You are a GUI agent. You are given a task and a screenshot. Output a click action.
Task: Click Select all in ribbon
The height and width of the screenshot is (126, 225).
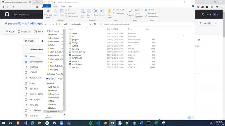click(149, 10)
